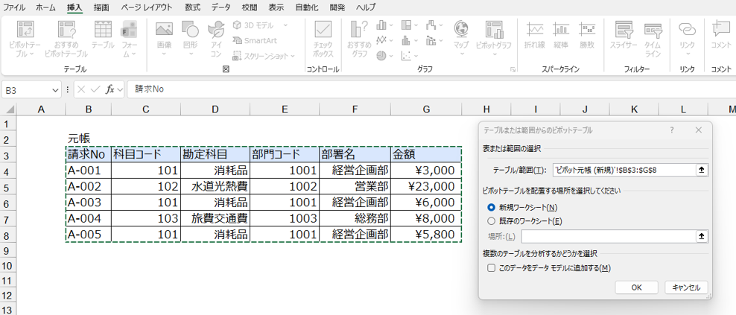
Task: Switch to the 校閲 tab
Action: coord(250,7)
